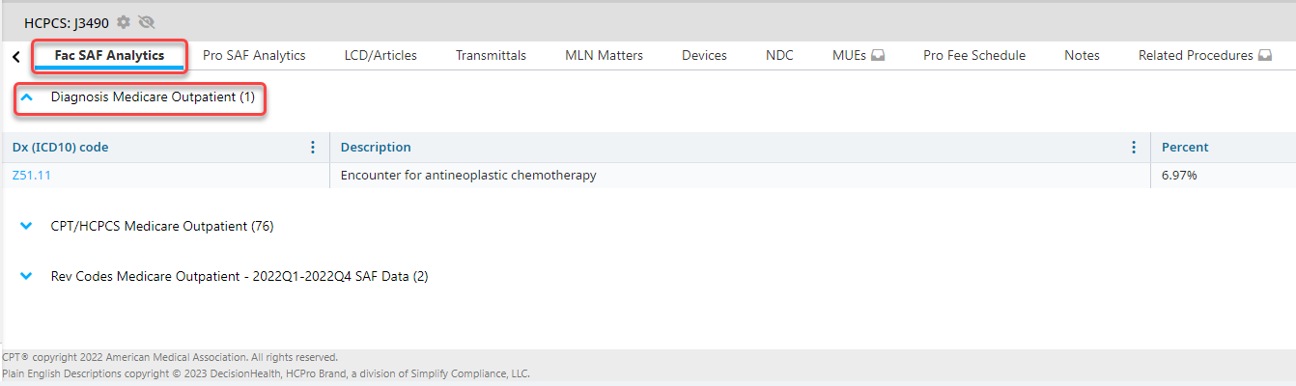This screenshot has height=386, width=1296.
Task: Select the MLN Matters tab
Action: coord(604,56)
